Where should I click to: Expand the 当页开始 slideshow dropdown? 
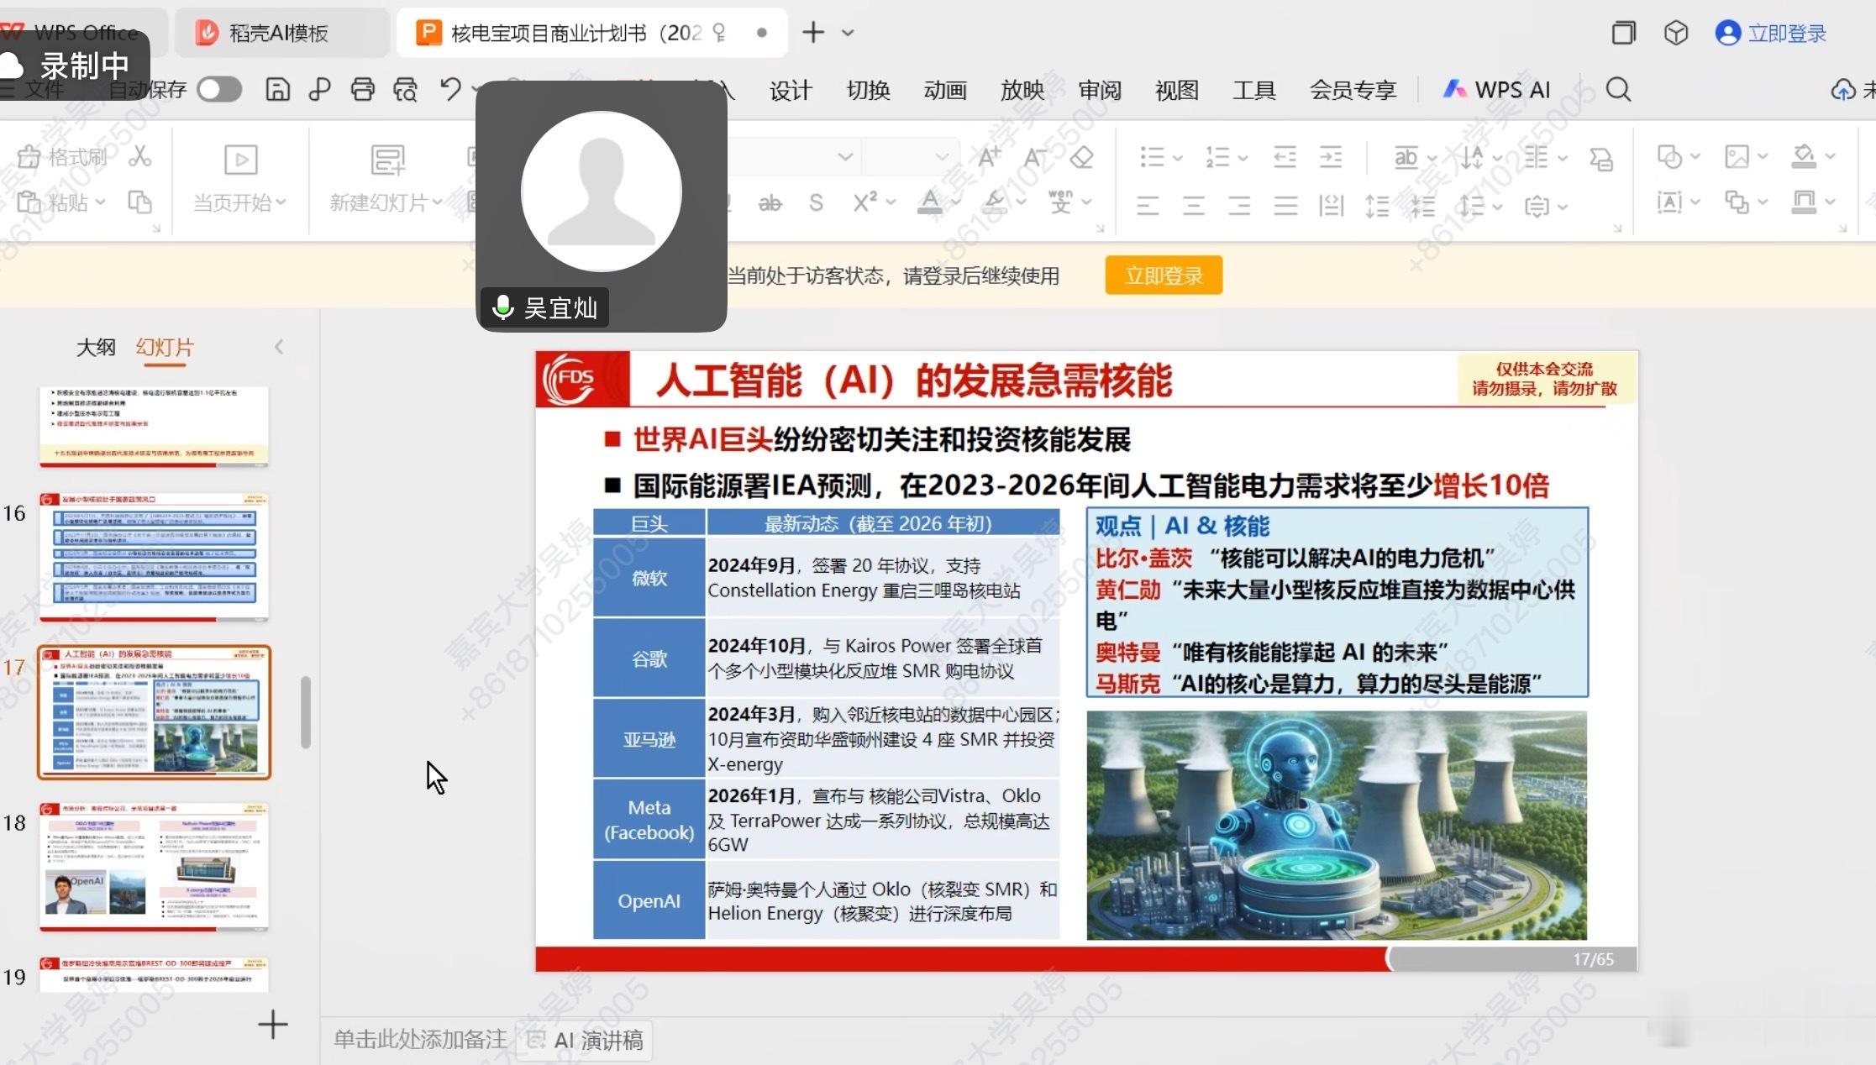(281, 202)
